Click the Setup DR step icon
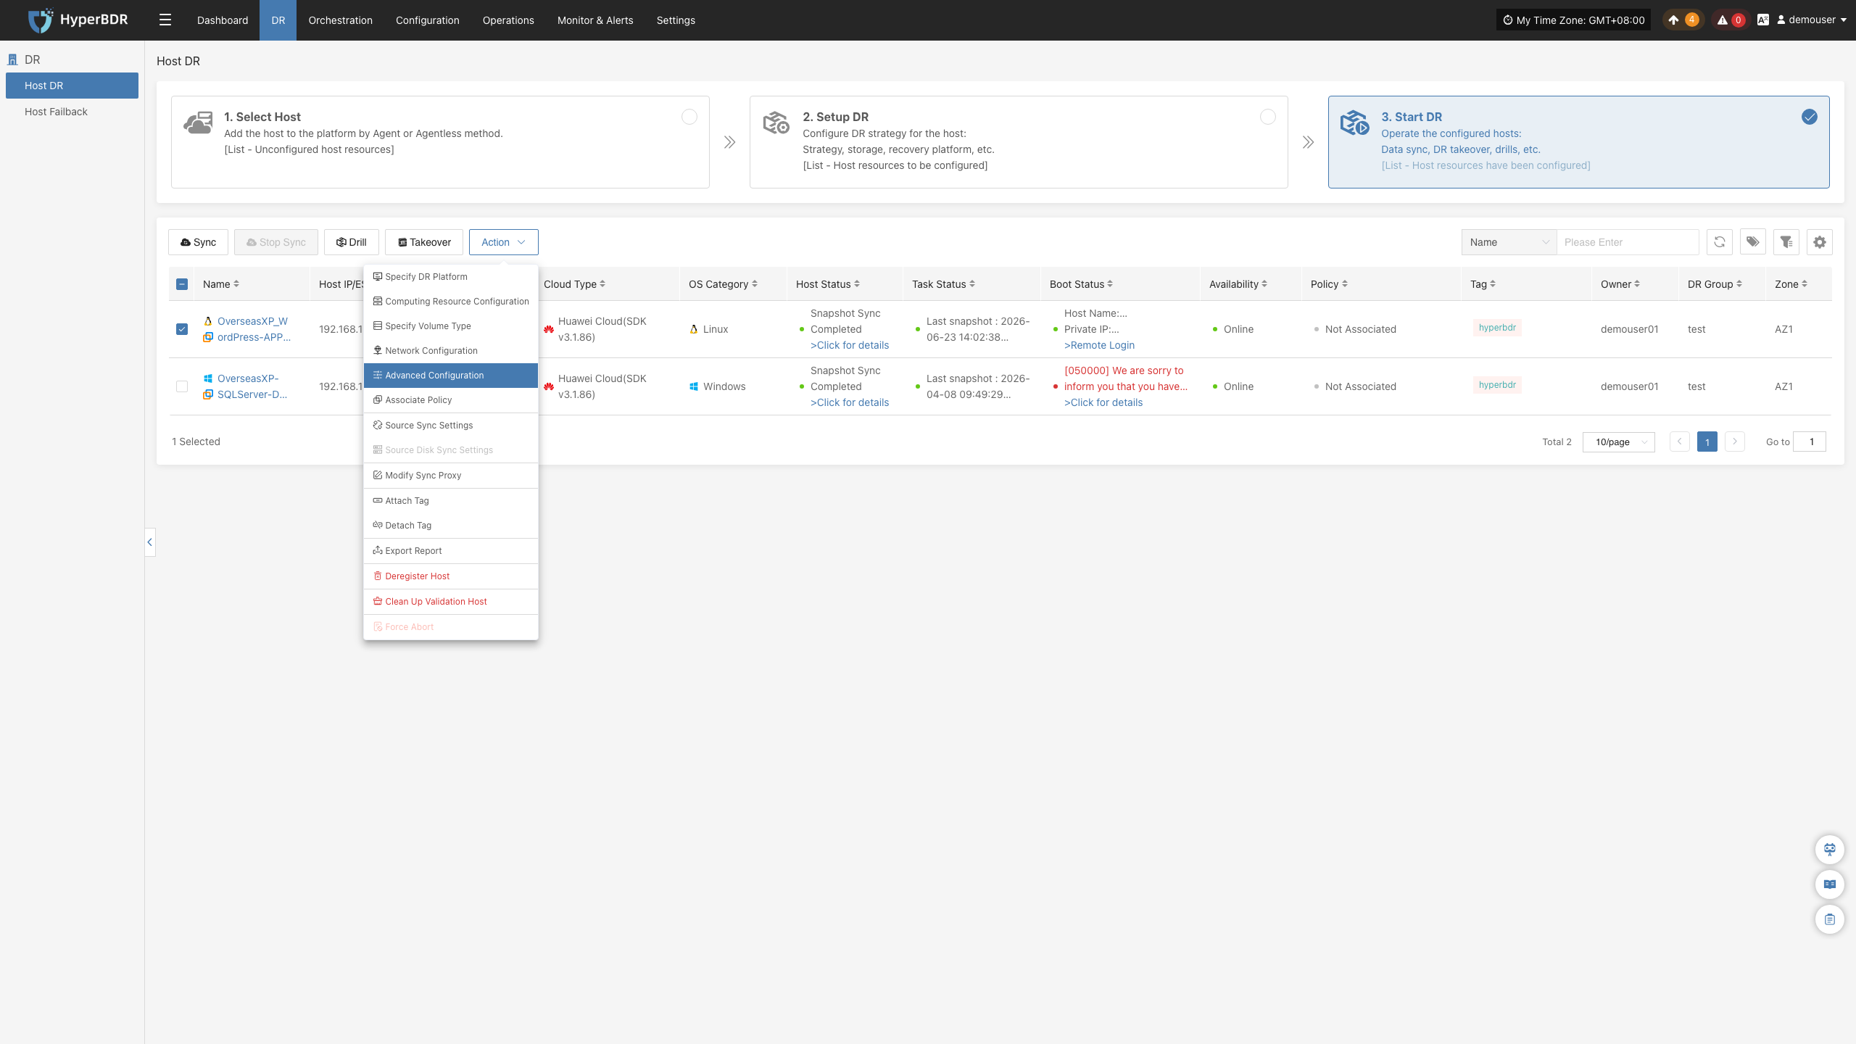Viewport: 1856px width, 1044px height. tap(776, 123)
